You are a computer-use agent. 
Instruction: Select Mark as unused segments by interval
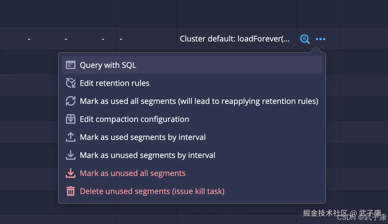(147, 155)
